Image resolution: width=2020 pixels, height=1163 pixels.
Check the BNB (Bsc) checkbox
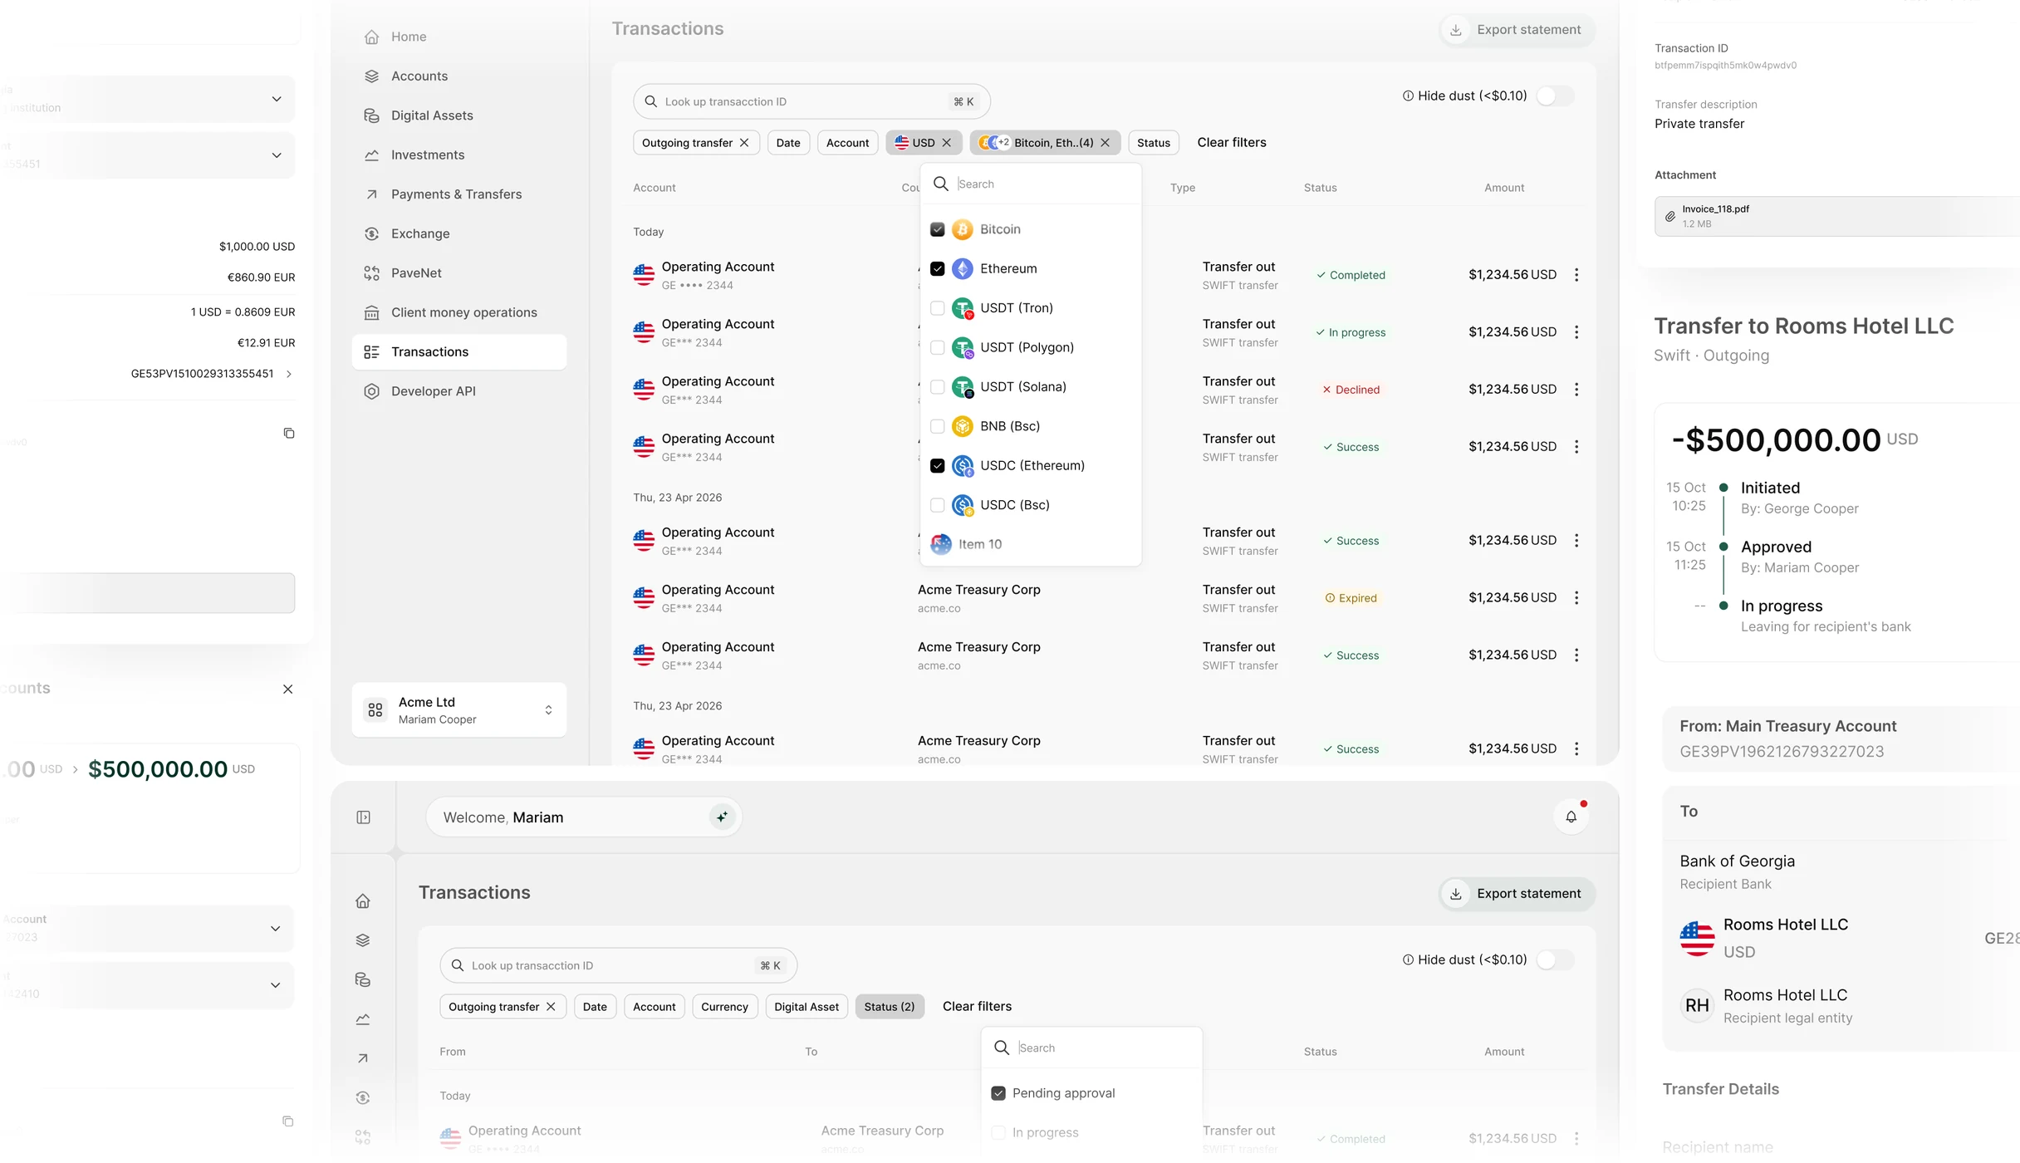937,426
